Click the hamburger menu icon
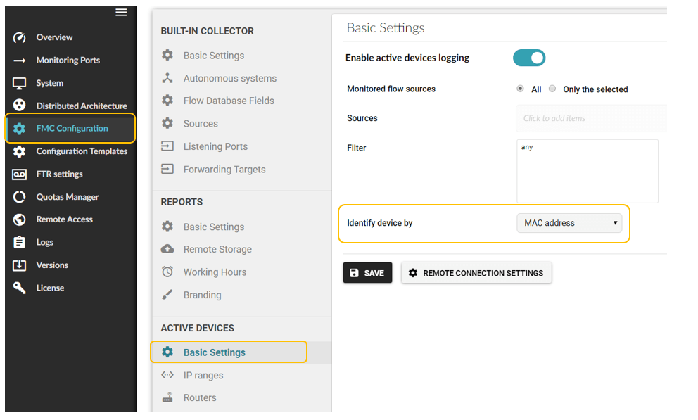The height and width of the screenshot is (420, 698). (121, 12)
